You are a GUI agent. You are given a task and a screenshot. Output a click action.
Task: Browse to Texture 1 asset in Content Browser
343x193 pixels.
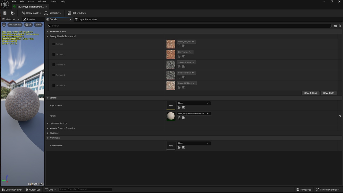(184, 46)
